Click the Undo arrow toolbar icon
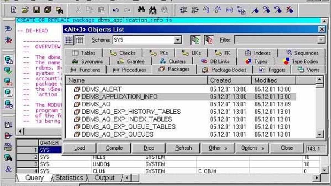The height and width of the screenshot is (186, 331). (116, 10)
